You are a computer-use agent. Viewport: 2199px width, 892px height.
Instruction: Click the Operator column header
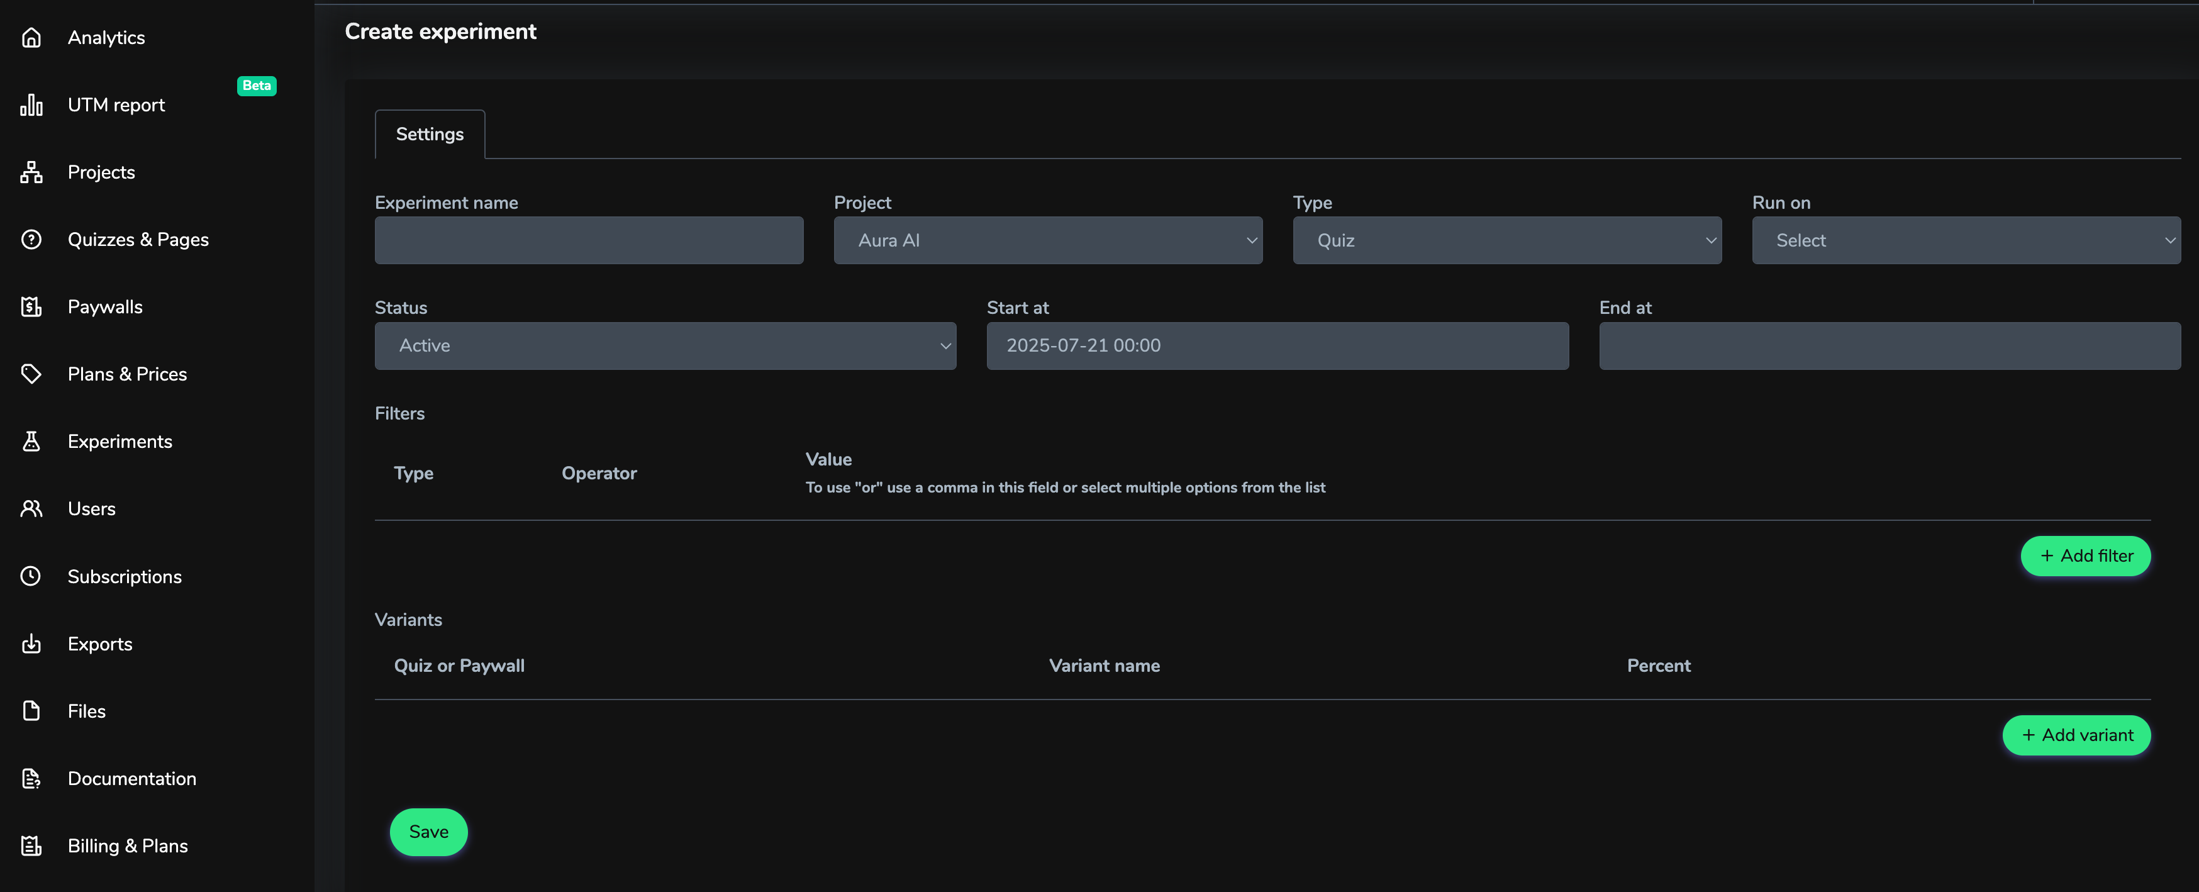click(598, 473)
